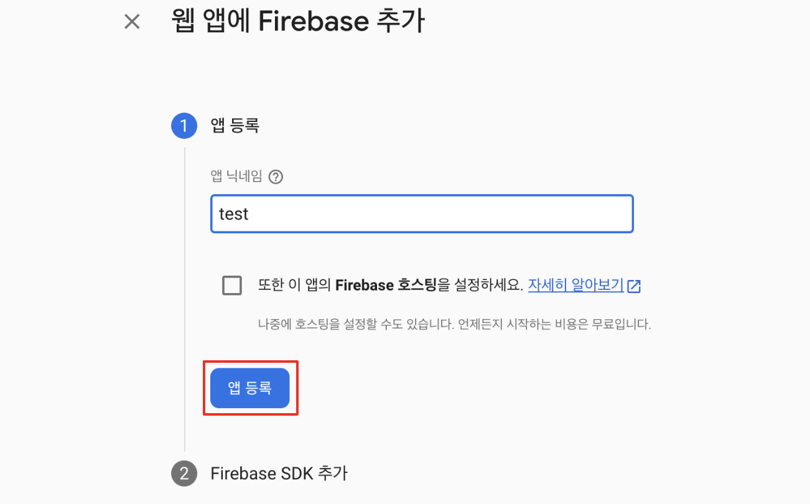
Task: Open the 자세히 알아보기 link
Action: [x=575, y=286]
